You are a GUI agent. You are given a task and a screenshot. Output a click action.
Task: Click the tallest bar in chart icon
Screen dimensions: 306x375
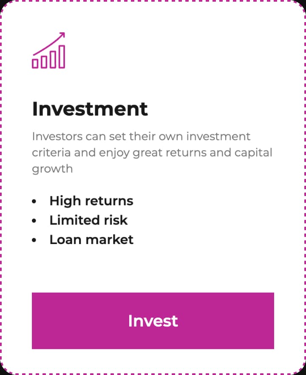tap(62, 57)
